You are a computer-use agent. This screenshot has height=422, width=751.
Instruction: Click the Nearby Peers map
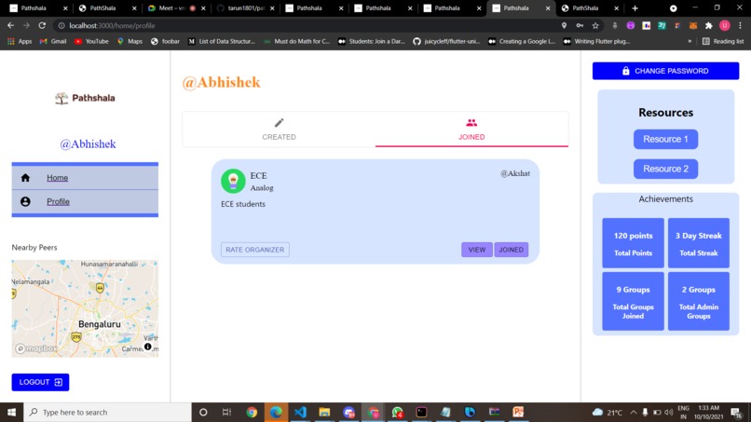85,308
